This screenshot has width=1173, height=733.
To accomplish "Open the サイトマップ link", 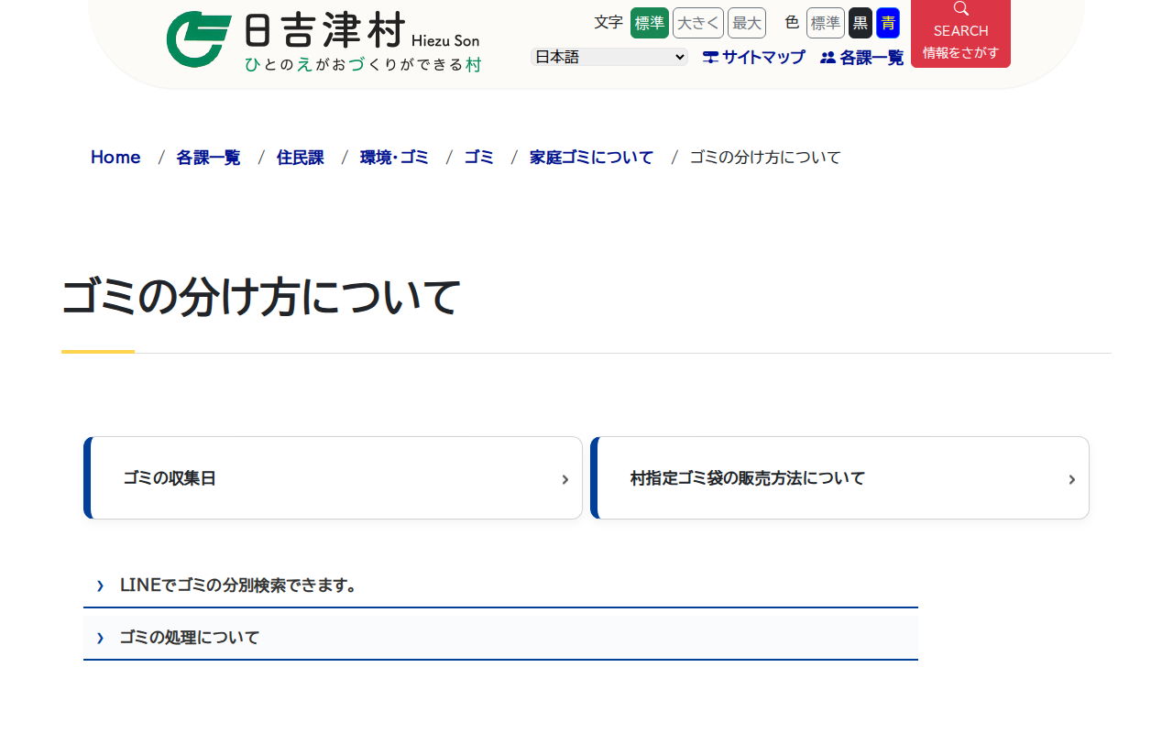I will pos(753,57).
